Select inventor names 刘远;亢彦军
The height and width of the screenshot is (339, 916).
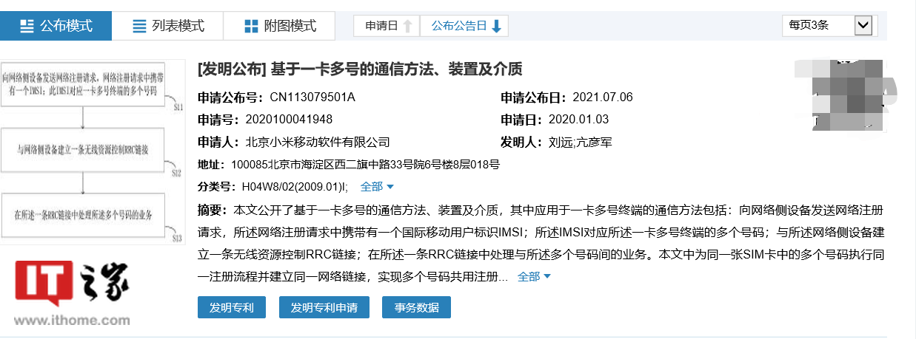tap(581, 142)
